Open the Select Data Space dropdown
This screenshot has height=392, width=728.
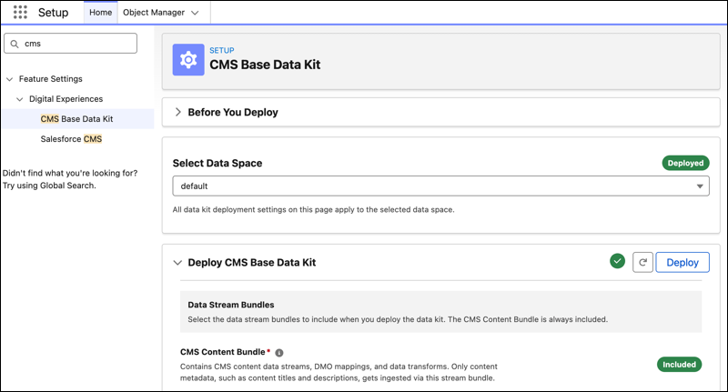point(440,186)
